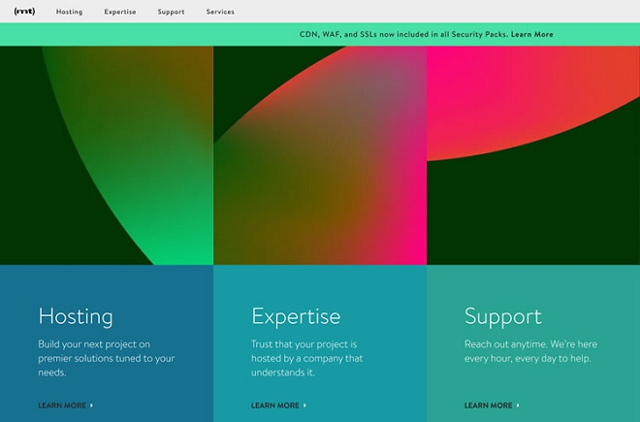Click the (mt) logo icon

24,12
